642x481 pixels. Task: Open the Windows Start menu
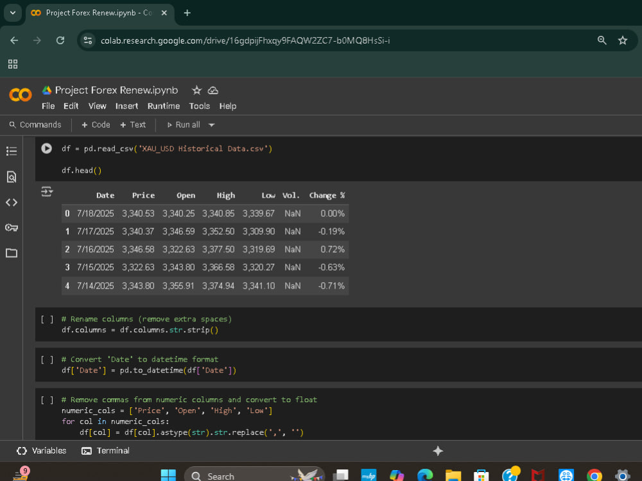click(168, 475)
